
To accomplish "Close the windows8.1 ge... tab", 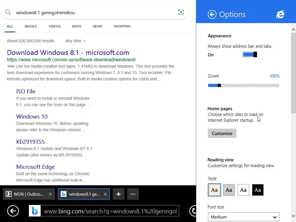I will (x=105, y=194).
